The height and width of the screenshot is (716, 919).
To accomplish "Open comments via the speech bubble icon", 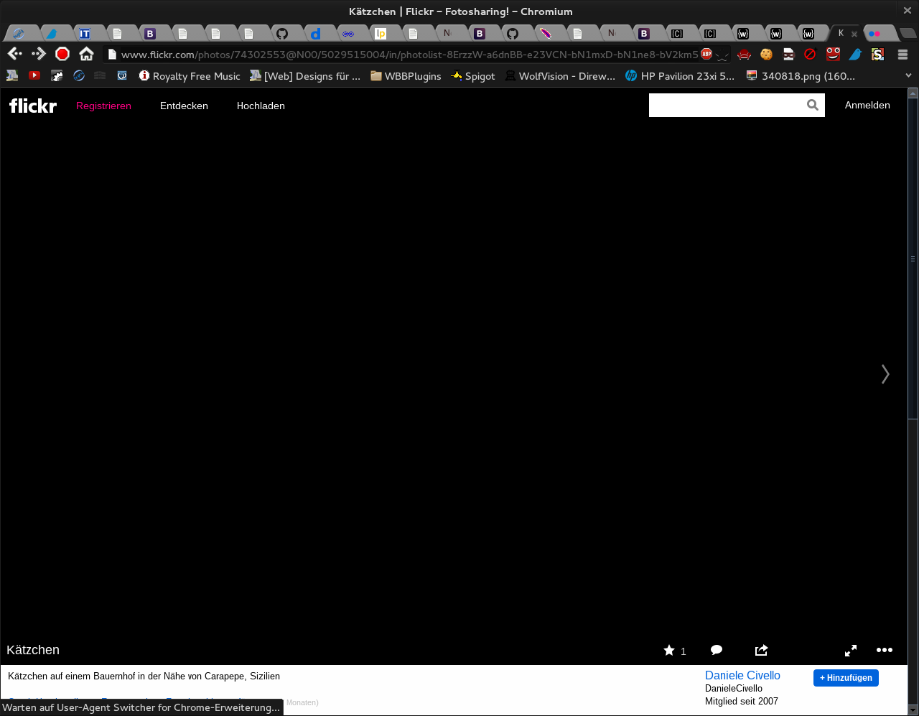I will click(x=716, y=651).
